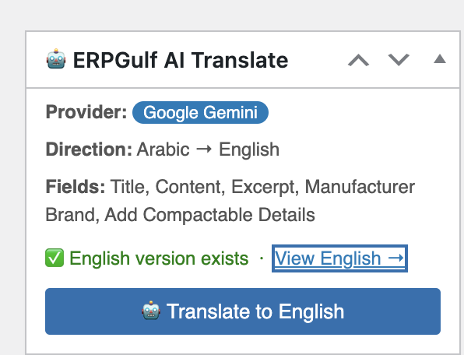Click the arrow between Arabic and English
Viewport: 464px width, 355px height.
[x=204, y=149]
